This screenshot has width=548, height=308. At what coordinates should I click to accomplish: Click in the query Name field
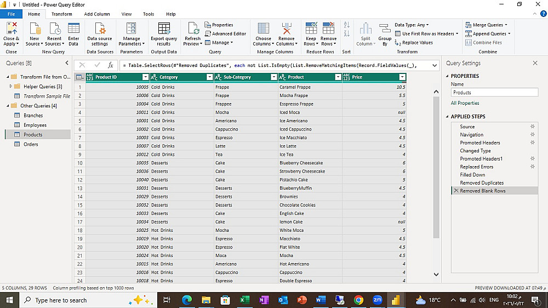tap(494, 92)
